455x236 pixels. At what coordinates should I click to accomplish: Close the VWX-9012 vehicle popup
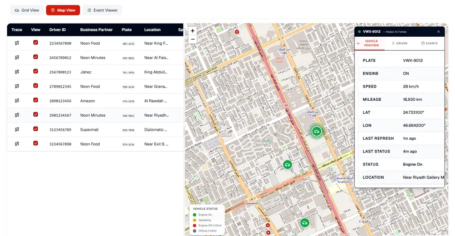point(439,32)
